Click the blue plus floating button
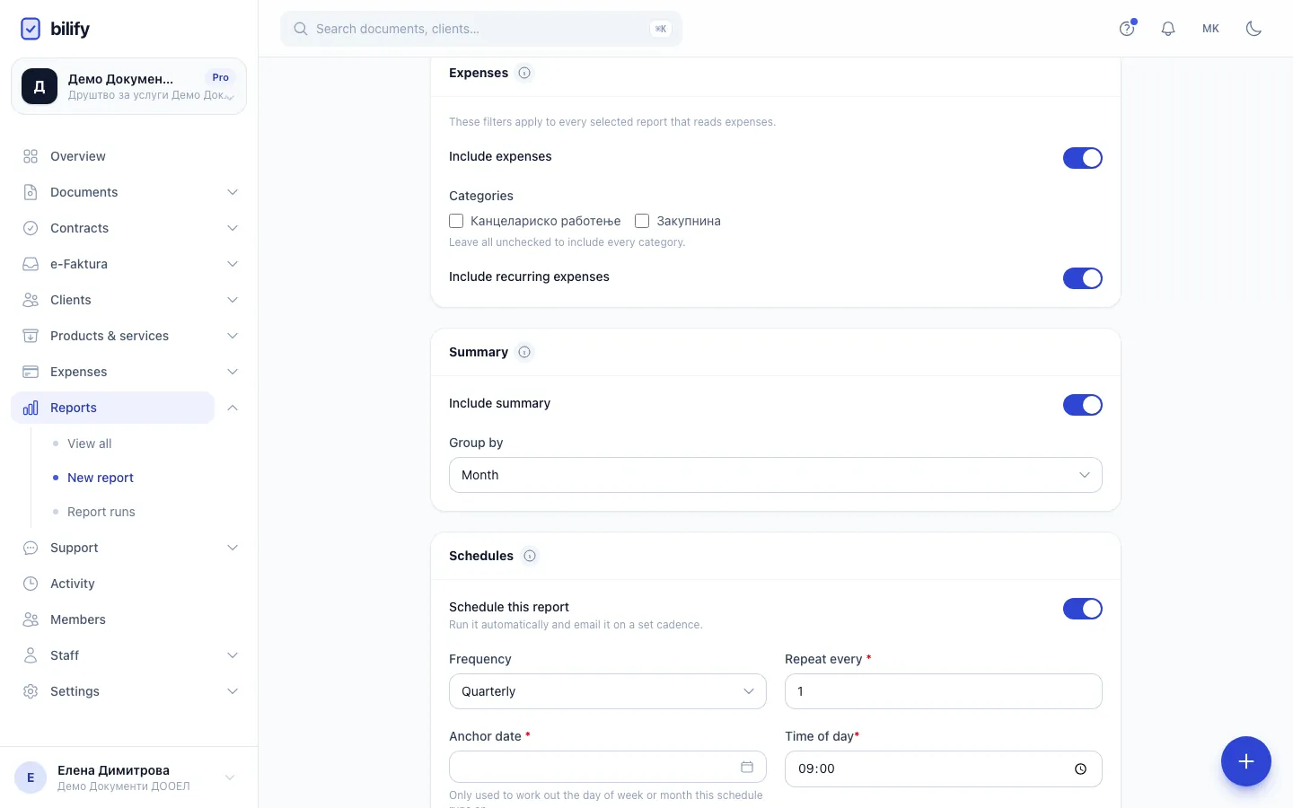The image size is (1293, 808). [x=1246, y=761]
